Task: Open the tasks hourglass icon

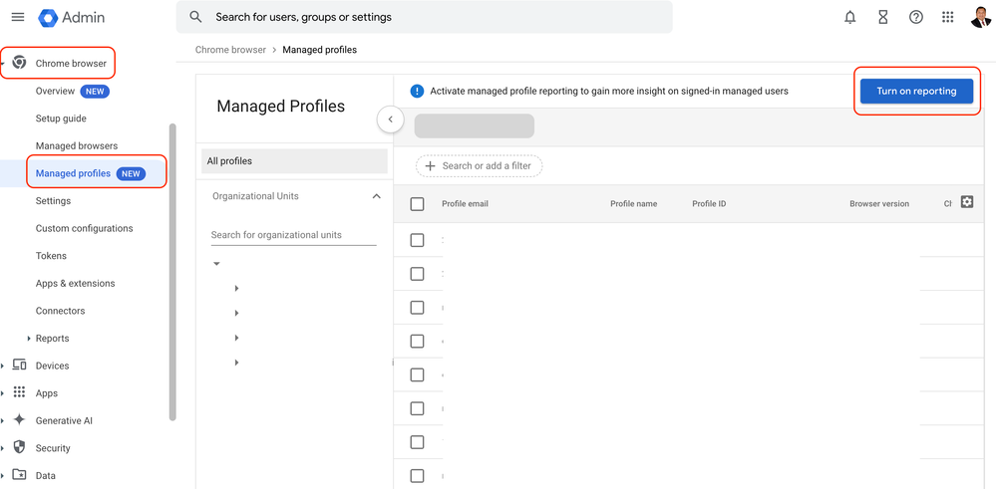Action: point(883,18)
